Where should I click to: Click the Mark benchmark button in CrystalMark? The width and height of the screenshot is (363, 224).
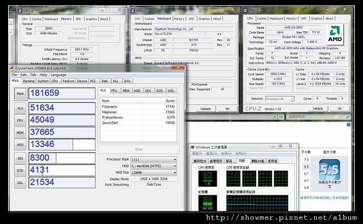tap(20, 93)
